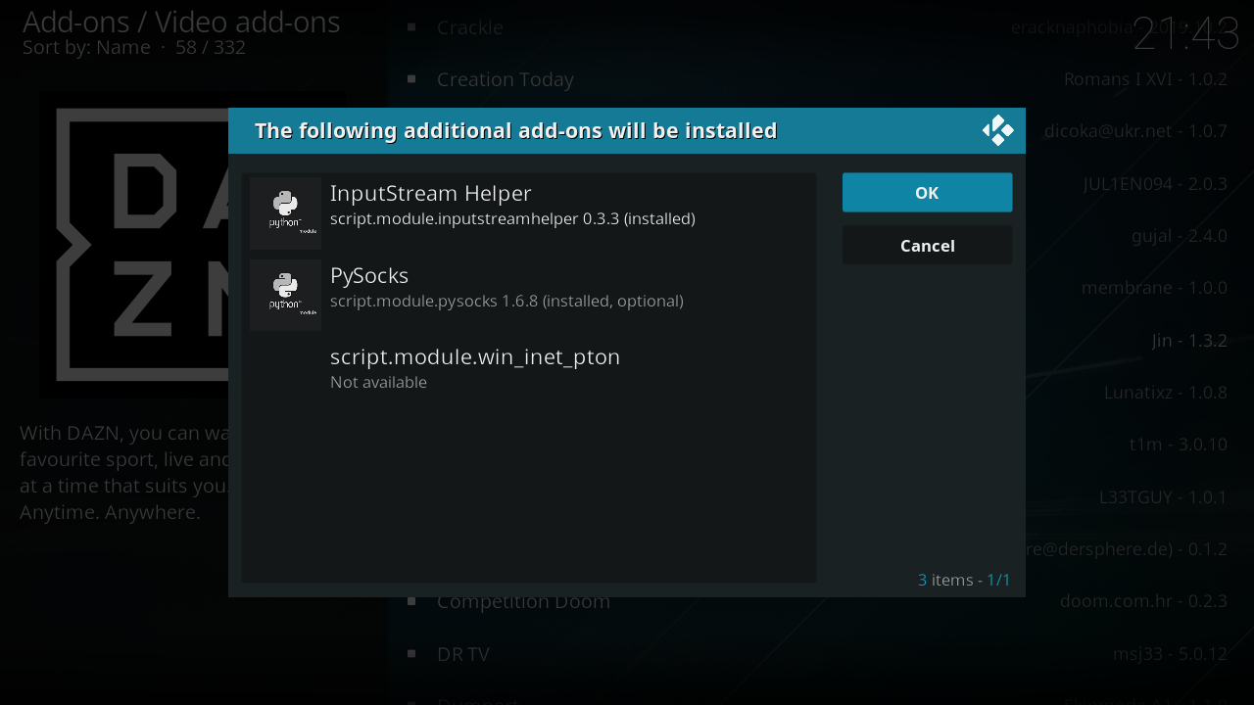Click the Add-ons / Video add-ons heading

[x=181, y=22]
